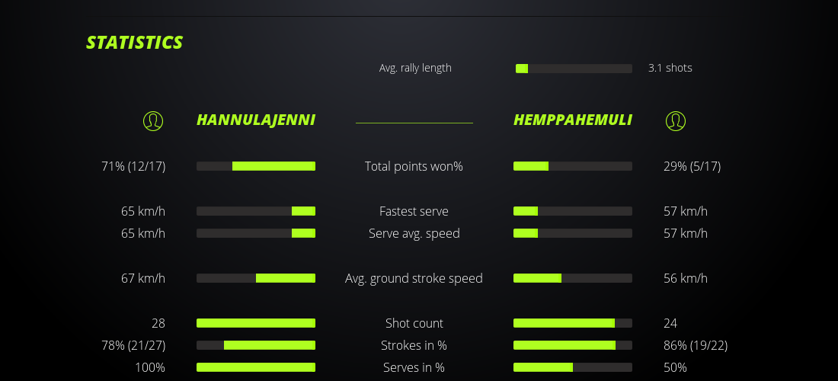Image resolution: width=838 pixels, height=381 pixels.
Task: Click HemppaHemuli's Fastest serve bar
Action: [x=573, y=211]
